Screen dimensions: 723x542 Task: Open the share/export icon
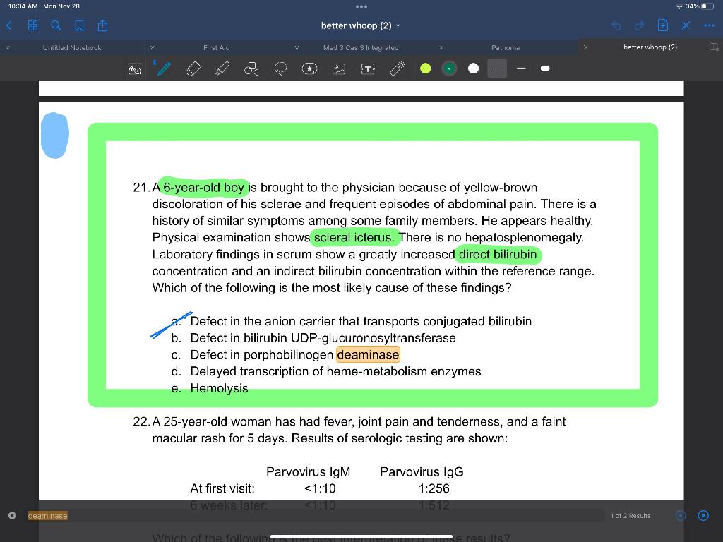click(102, 25)
